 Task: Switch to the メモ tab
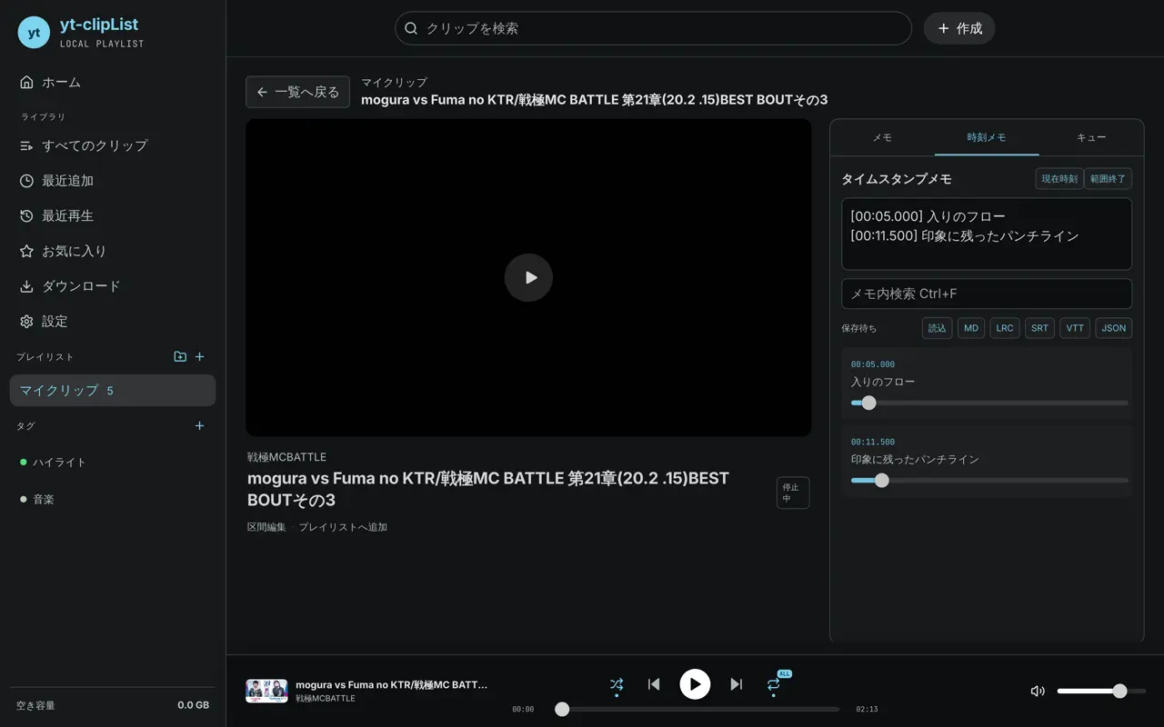[882, 137]
